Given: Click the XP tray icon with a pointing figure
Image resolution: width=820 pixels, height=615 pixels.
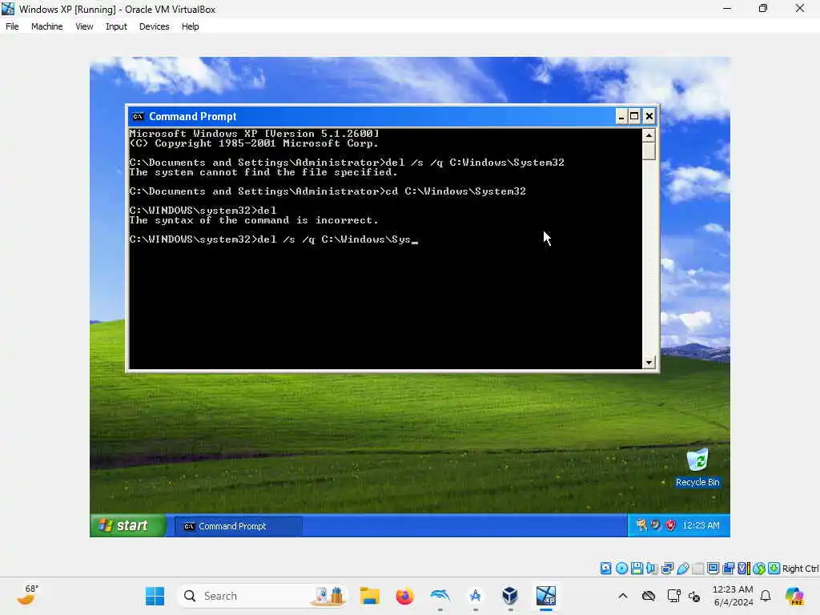Looking at the screenshot, I should [x=641, y=525].
